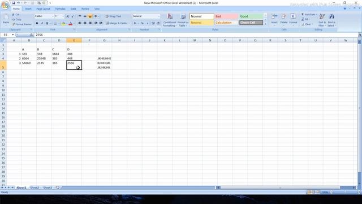Increase font size with Grow Font
This screenshot has height=204, width=362.
tap(68, 16)
